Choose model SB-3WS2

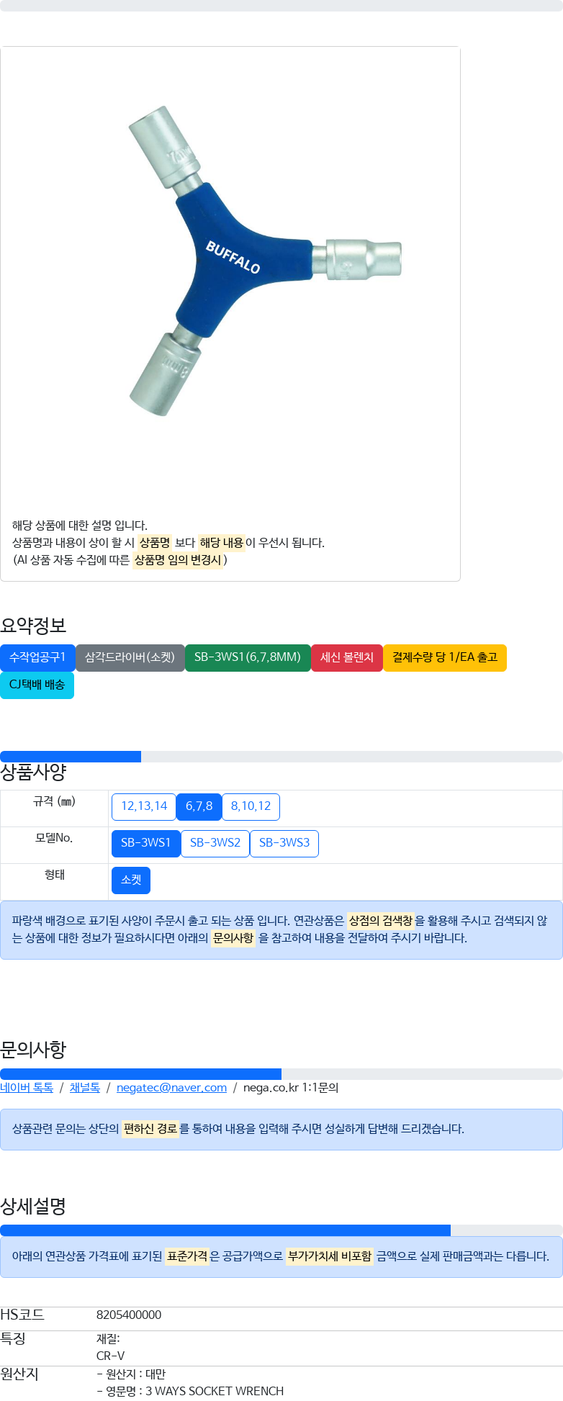215,843
